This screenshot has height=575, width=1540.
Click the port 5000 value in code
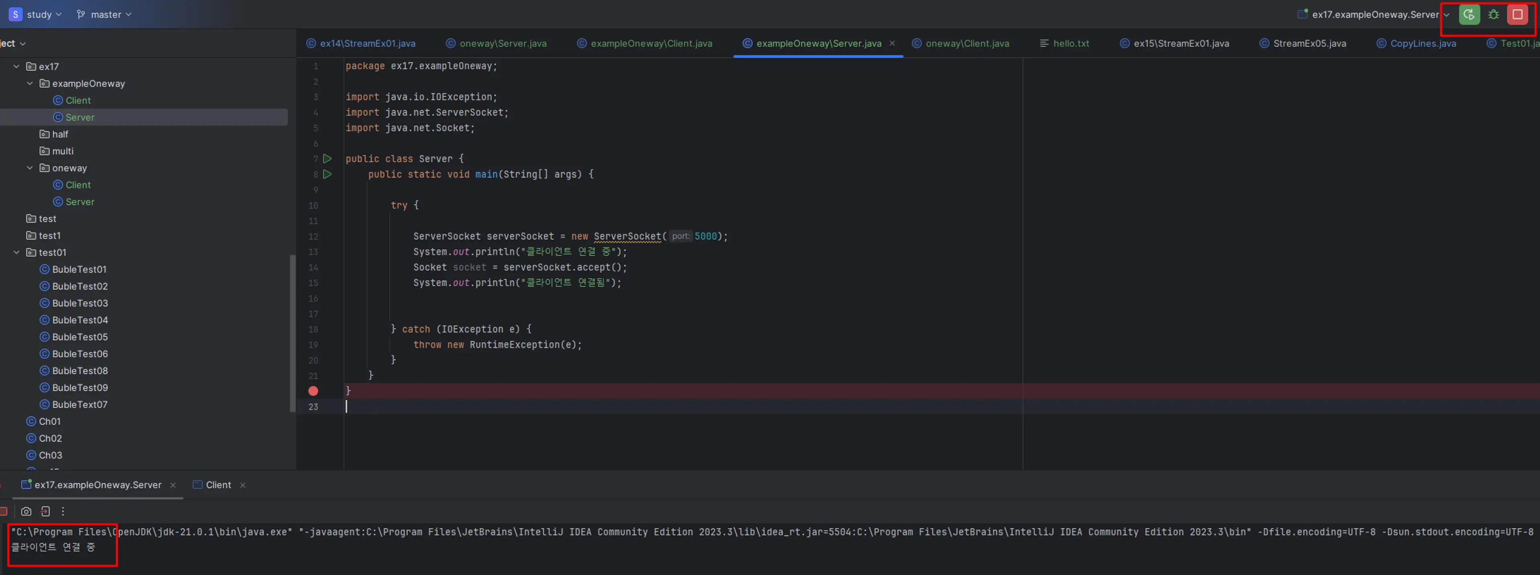click(705, 237)
